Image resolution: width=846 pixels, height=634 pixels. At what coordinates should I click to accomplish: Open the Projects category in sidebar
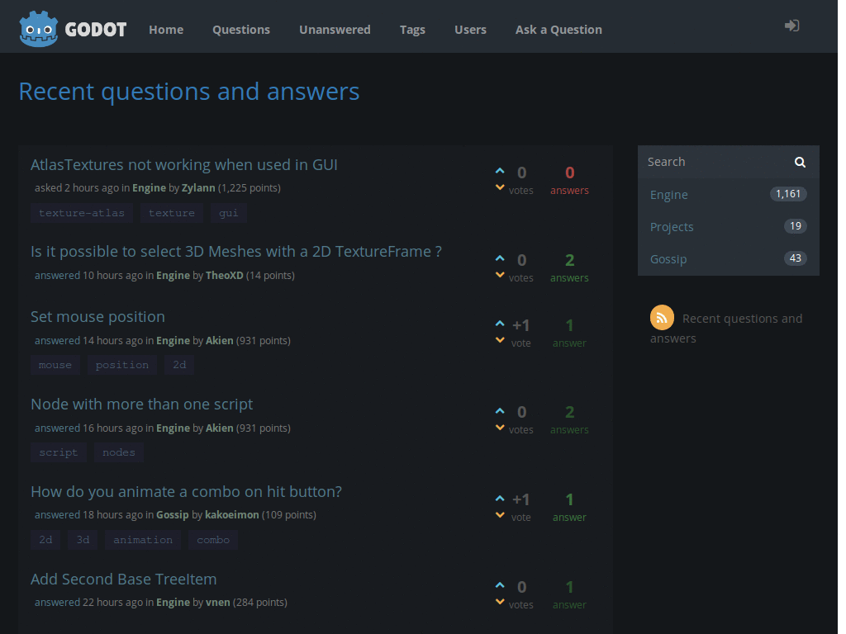coord(672,227)
